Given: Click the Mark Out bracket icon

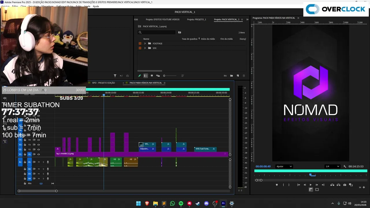Looking at the screenshot, I should point(289,185).
